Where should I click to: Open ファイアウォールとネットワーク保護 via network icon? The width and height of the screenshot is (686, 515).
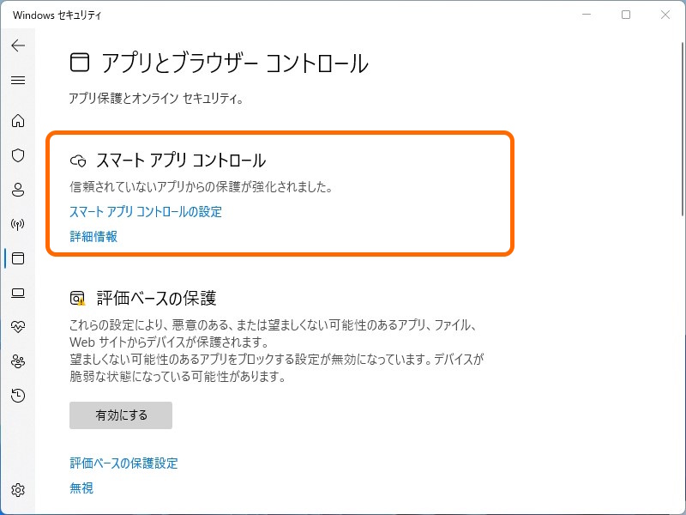pos(18,224)
